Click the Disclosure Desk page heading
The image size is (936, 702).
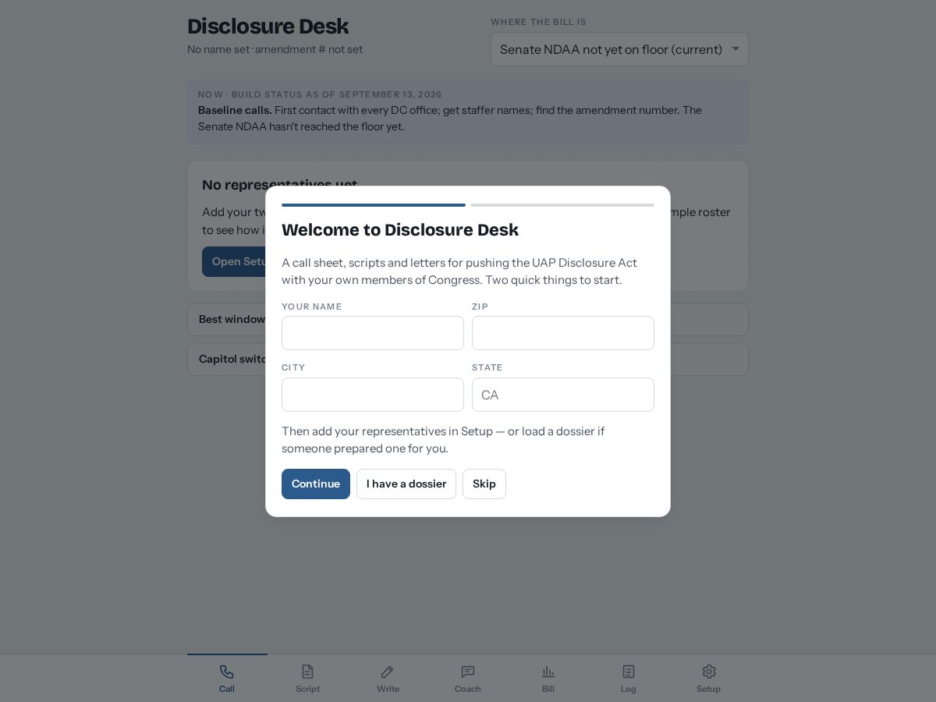click(268, 26)
